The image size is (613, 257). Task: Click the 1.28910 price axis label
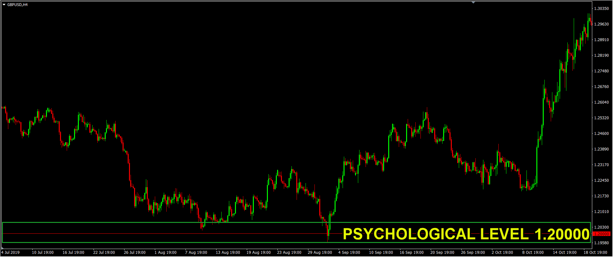pyautogui.click(x=601, y=40)
